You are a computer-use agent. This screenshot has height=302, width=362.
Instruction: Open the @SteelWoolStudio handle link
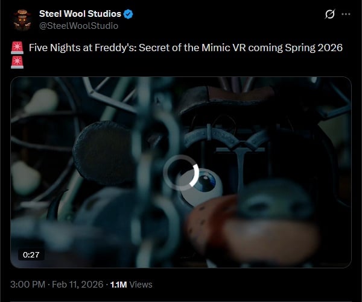coord(78,26)
